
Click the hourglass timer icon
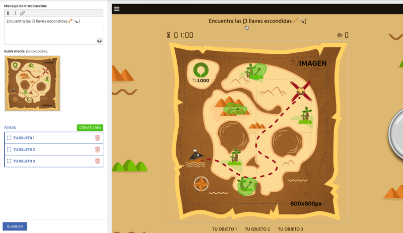click(169, 35)
